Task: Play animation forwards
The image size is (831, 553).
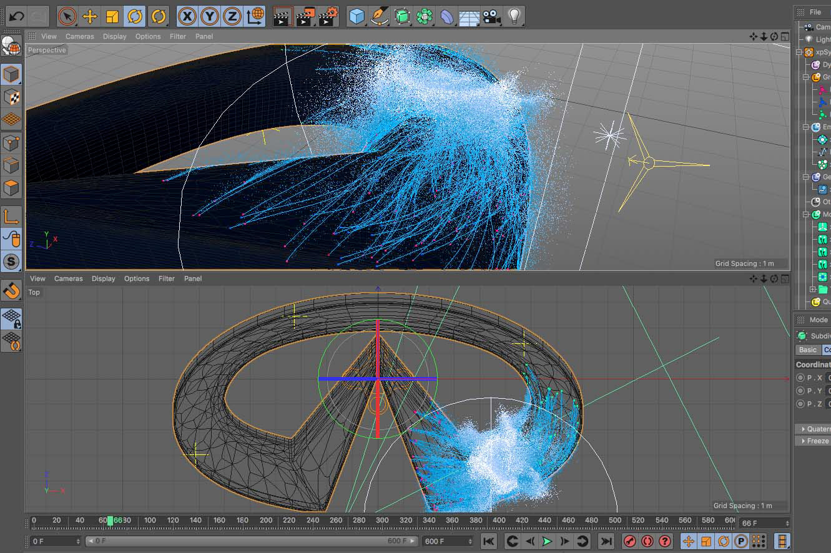Action: (x=547, y=541)
